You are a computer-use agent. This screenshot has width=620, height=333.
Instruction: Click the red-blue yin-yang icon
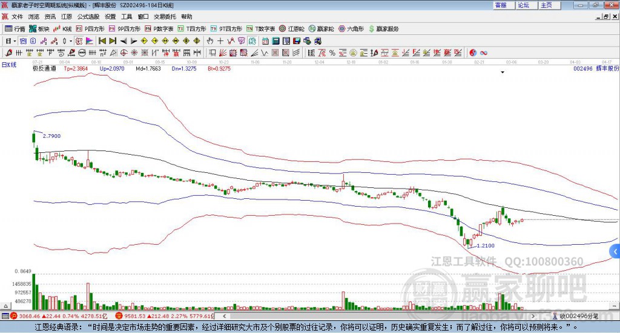[473, 53]
